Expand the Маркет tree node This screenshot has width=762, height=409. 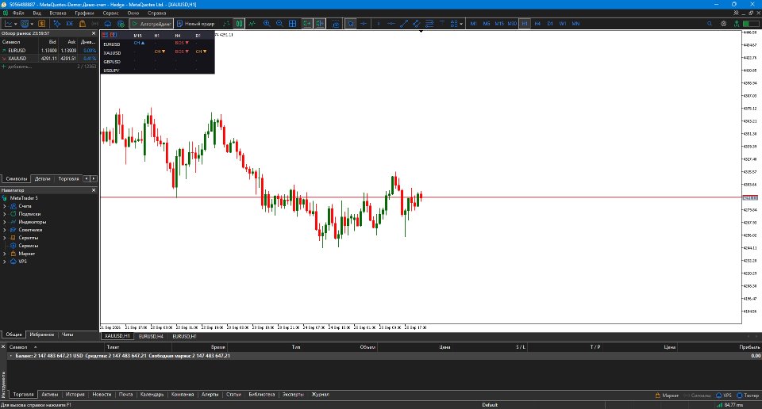point(5,254)
